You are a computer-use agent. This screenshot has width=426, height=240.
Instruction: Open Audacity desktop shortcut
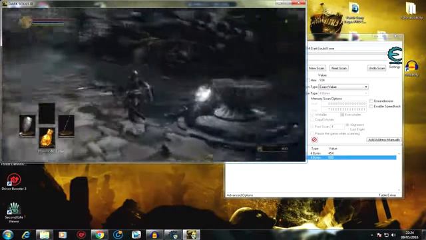pos(411,69)
